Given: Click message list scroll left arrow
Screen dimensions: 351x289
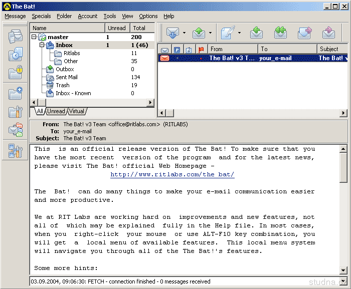Looking at the screenshot, I should coord(161,113).
